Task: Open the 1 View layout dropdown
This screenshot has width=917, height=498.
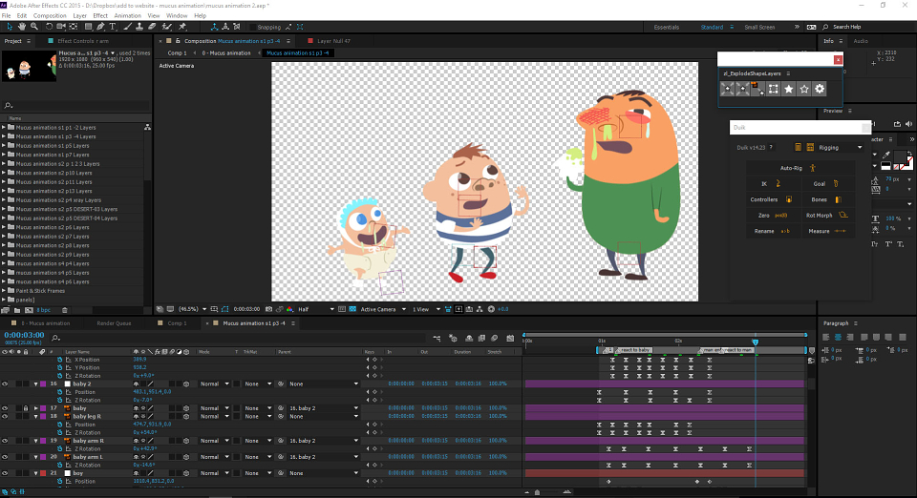Action: (426, 309)
